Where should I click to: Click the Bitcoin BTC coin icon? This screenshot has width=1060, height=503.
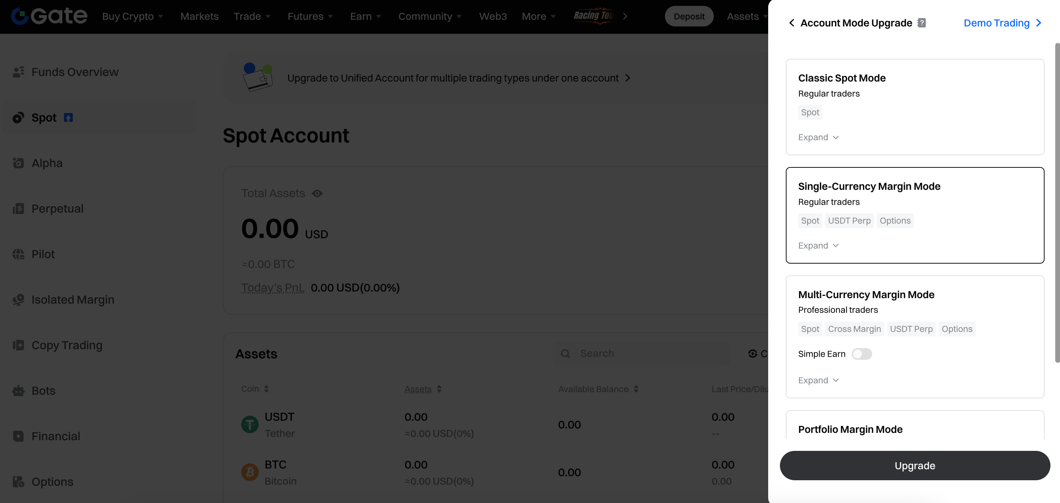[250, 473]
